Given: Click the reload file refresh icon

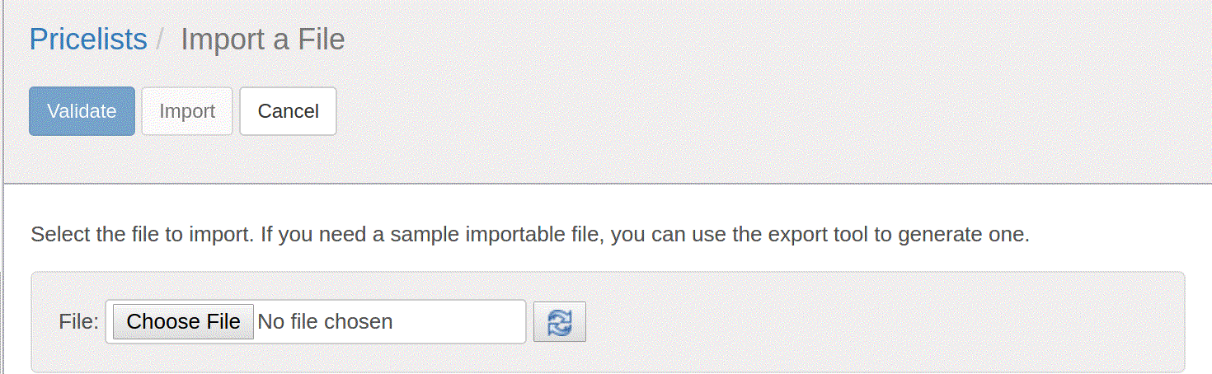Looking at the screenshot, I should pos(560,321).
